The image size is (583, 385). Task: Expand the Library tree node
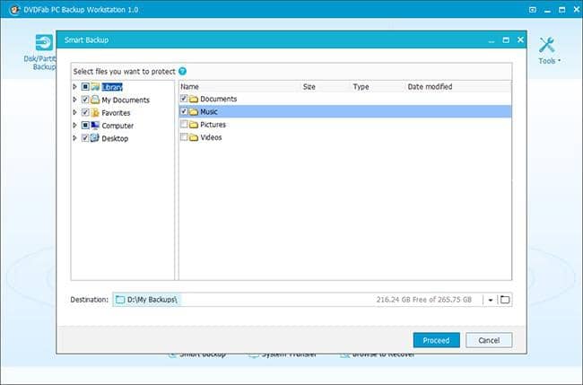(74, 87)
